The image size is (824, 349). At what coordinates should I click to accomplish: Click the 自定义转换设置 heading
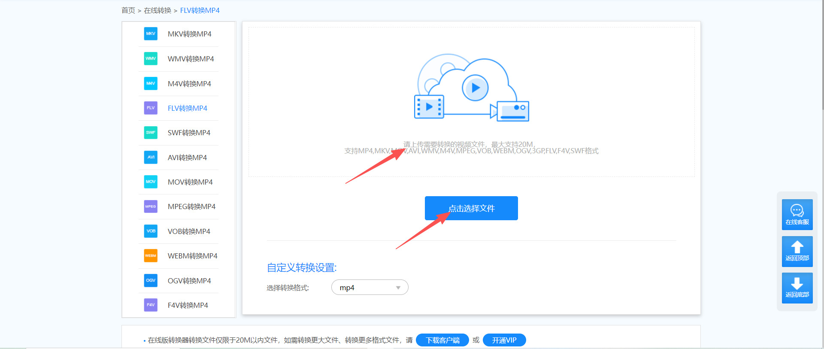pos(302,267)
